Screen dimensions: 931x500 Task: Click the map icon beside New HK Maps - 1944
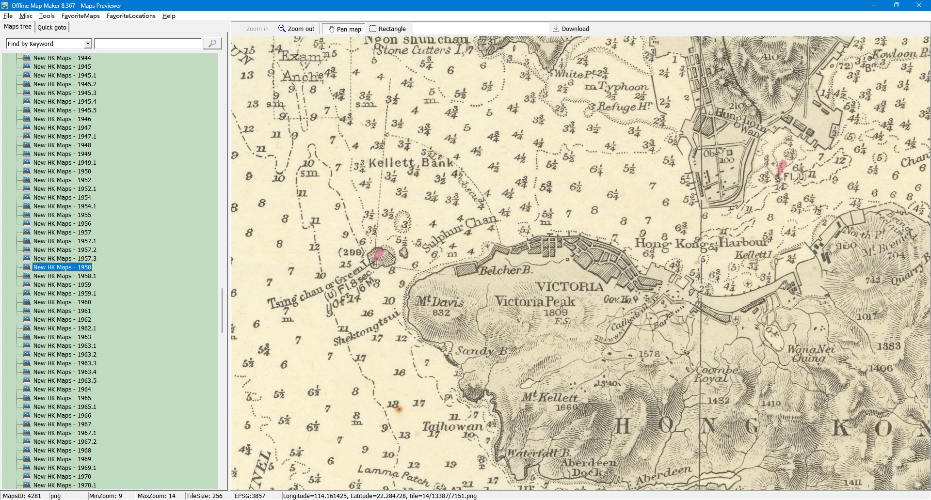pos(27,58)
